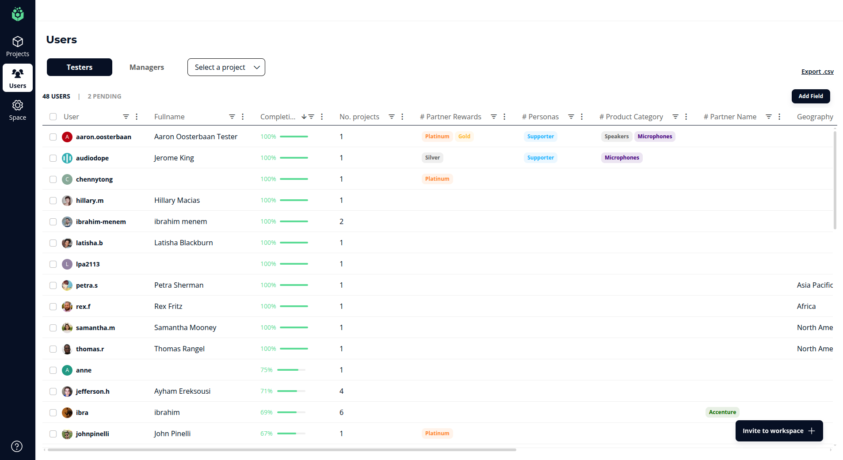The width and height of the screenshot is (843, 460).
Task: Switch to the Managers tab
Action: 147,67
